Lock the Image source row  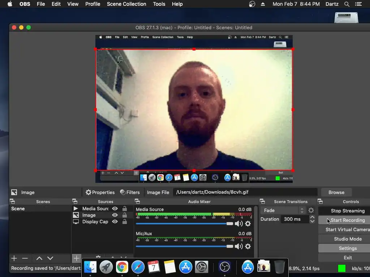[124, 215]
